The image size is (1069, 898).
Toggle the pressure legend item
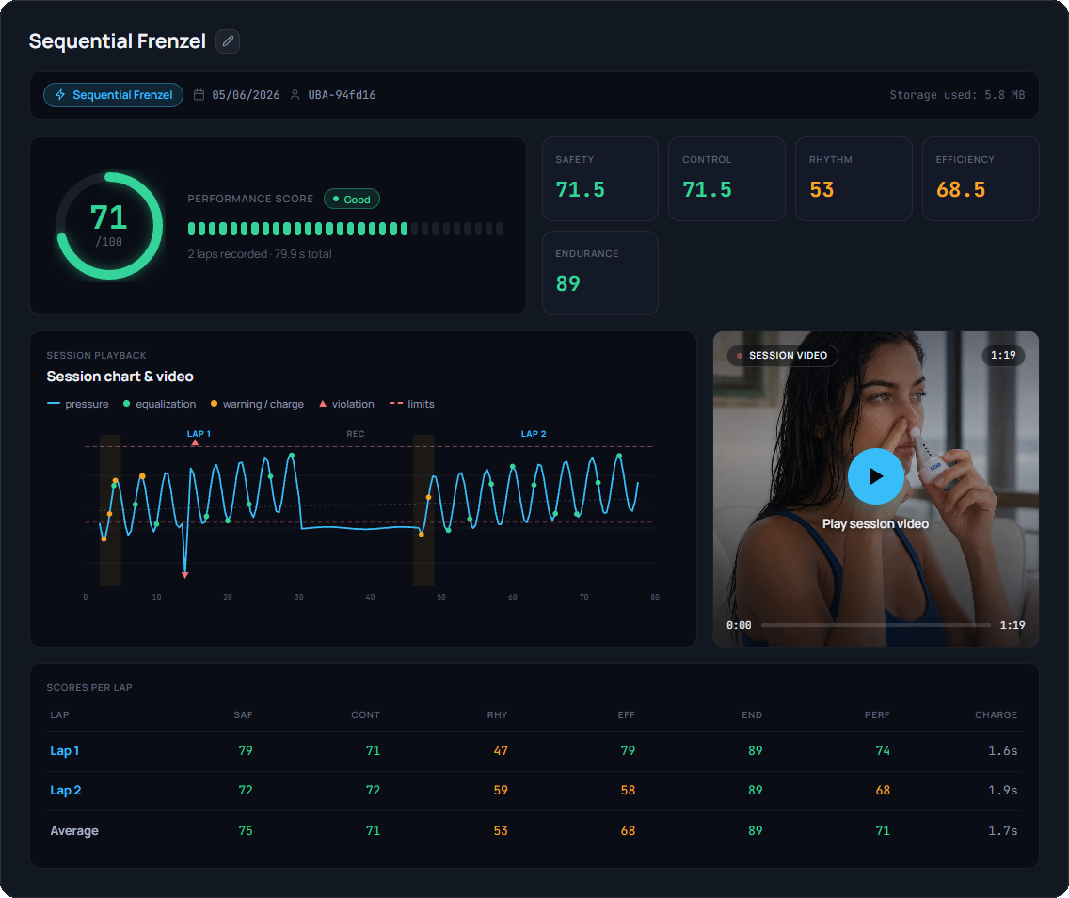(78, 405)
